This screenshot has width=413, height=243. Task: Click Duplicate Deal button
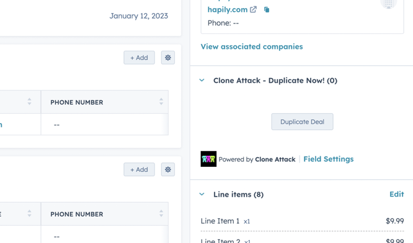[x=302, y=122]
